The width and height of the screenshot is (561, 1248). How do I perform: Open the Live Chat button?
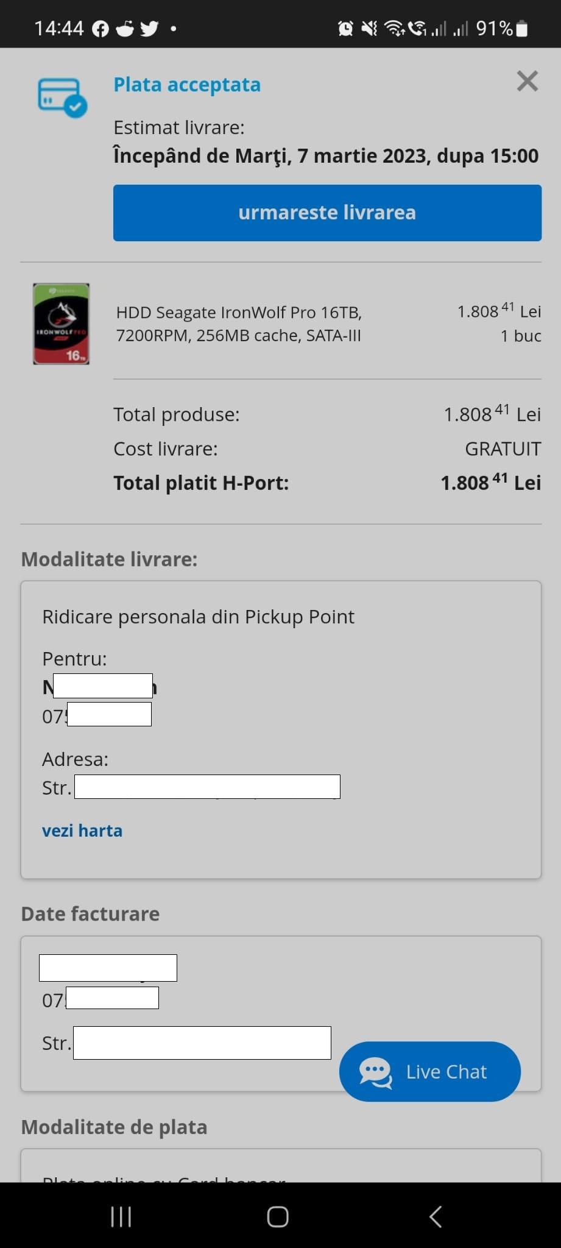pos(429,1071)
